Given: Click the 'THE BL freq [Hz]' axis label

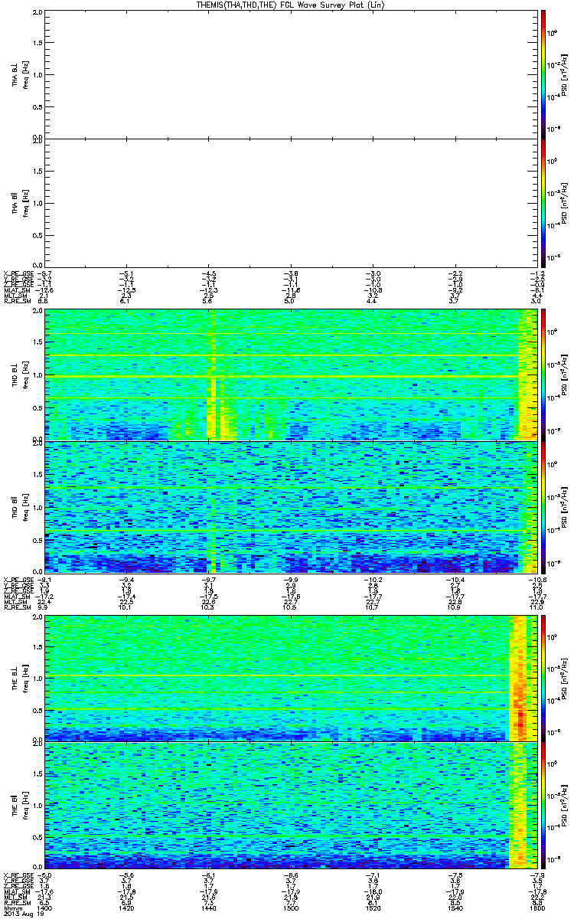Looking at the screenshot, I should pyautogui.click(x=20, y=678).
